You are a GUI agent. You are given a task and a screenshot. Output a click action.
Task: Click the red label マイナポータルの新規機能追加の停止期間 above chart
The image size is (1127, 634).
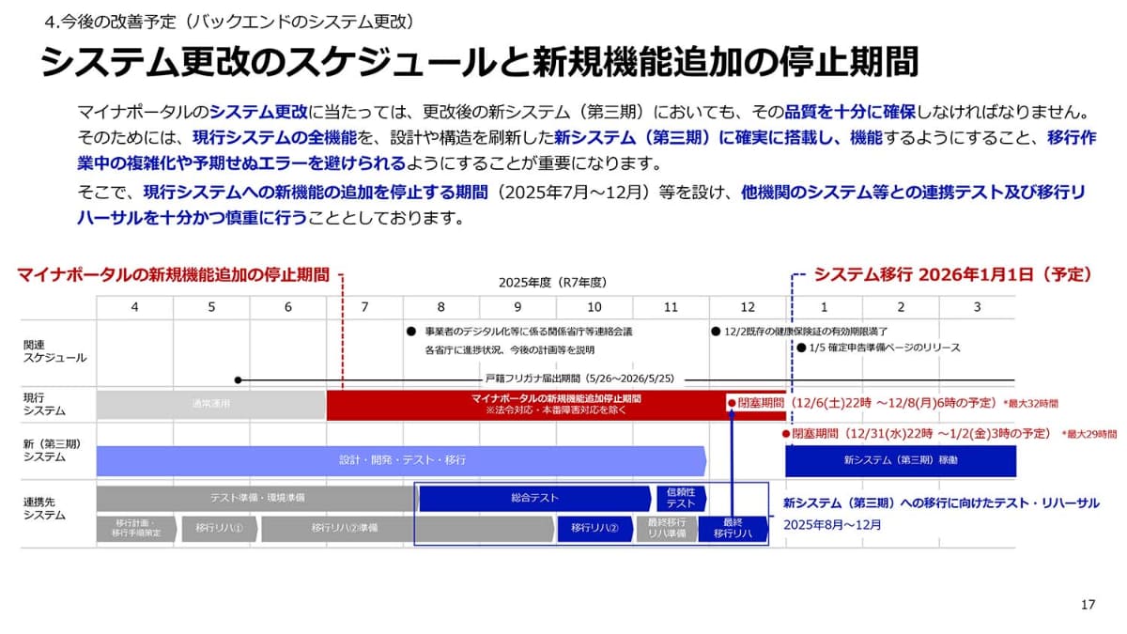[x=174, y=275]
